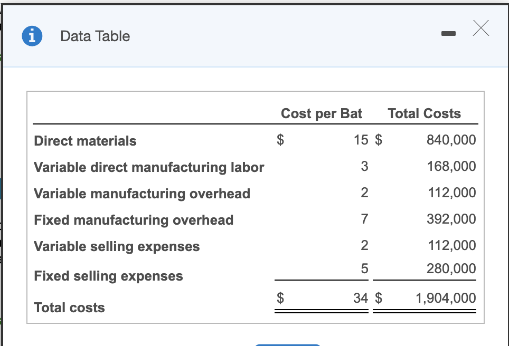This screenshot has height=346, width=509.
Task: Click the Data Table title text
Action: [95, 36]
